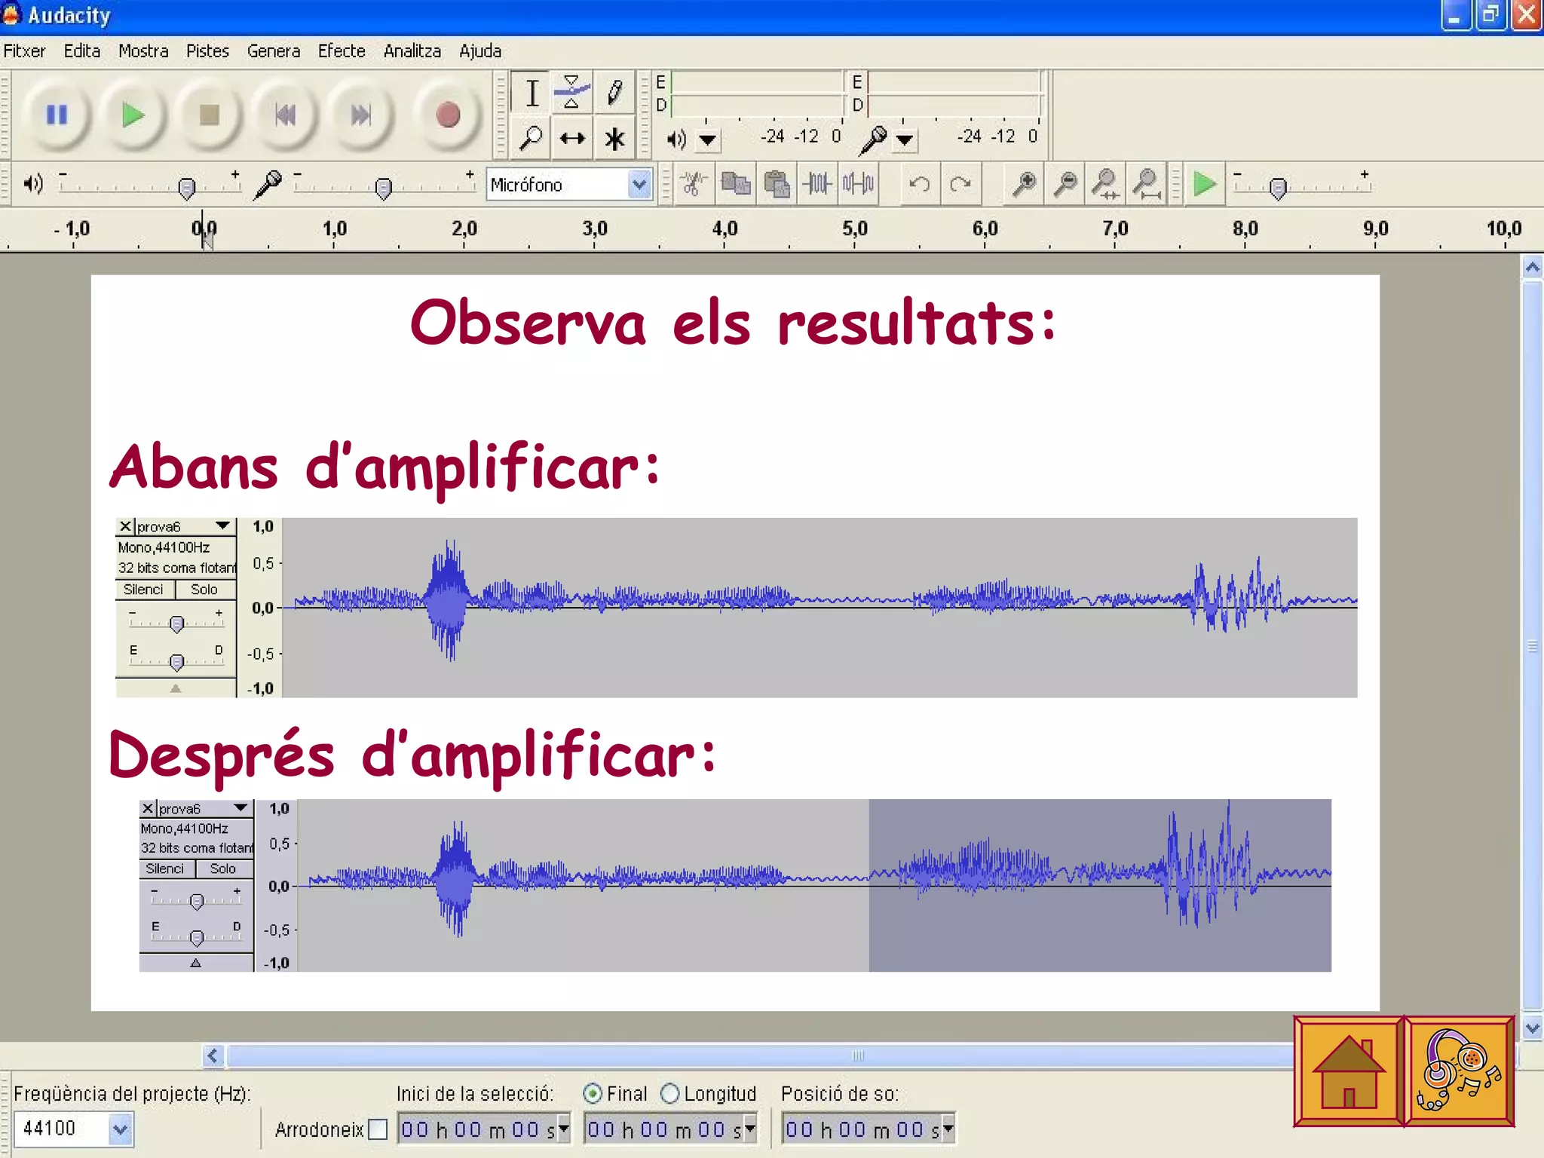Image resolution: width=1544 pixels, height=1158 pixels.
Task: Click the microphone icon of input volume
Action: point(268,183)
